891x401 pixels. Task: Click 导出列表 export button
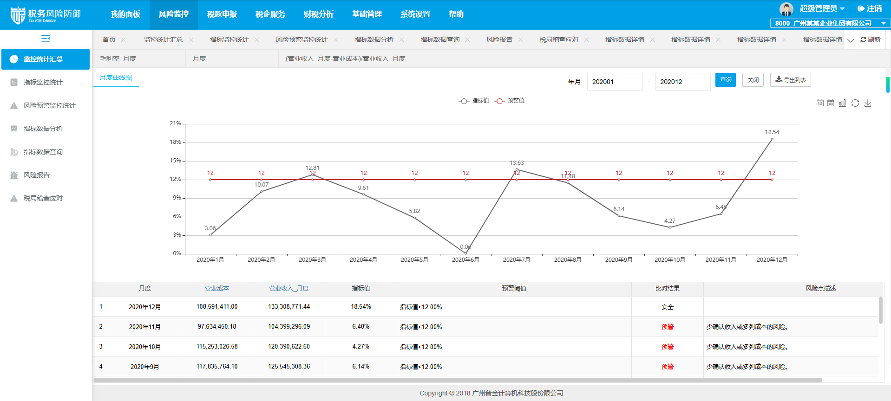[791, 80]
